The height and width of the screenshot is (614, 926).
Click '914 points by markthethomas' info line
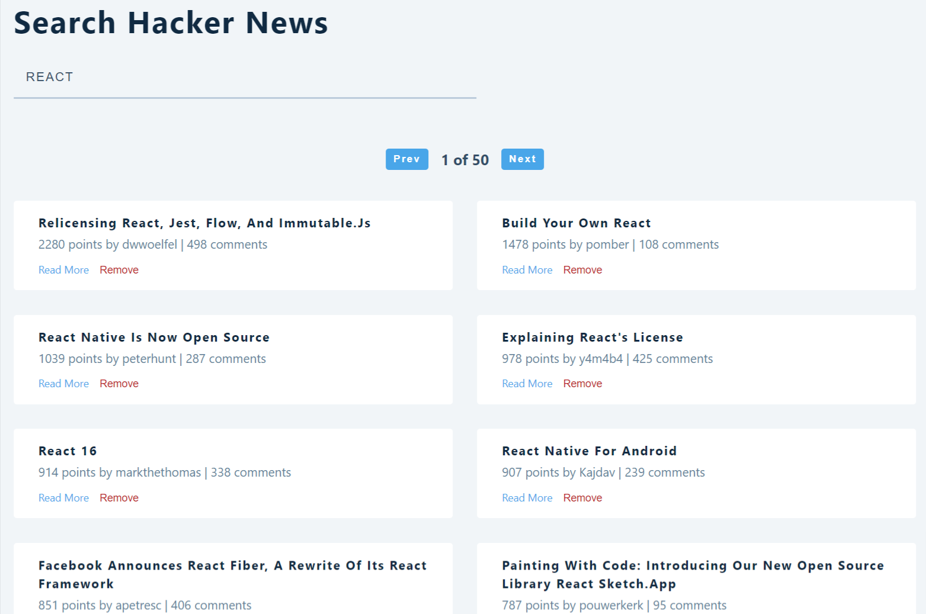(165, 472)
